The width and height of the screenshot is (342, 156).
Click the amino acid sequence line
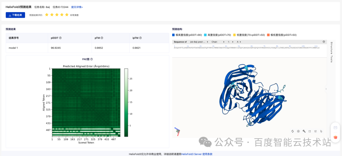[246, 48]
